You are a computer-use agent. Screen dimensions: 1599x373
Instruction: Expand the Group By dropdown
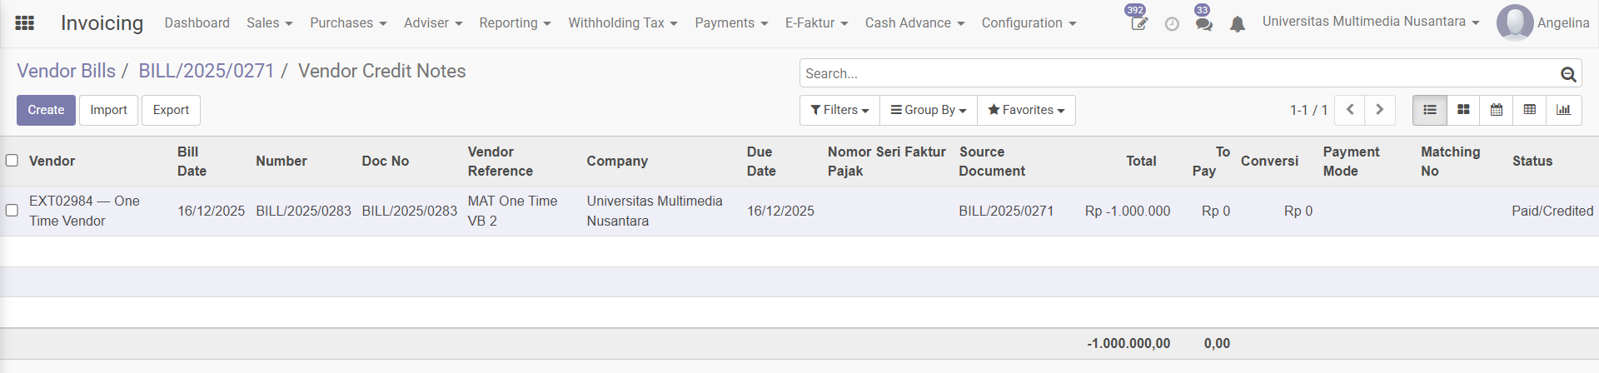click(929, 110)
